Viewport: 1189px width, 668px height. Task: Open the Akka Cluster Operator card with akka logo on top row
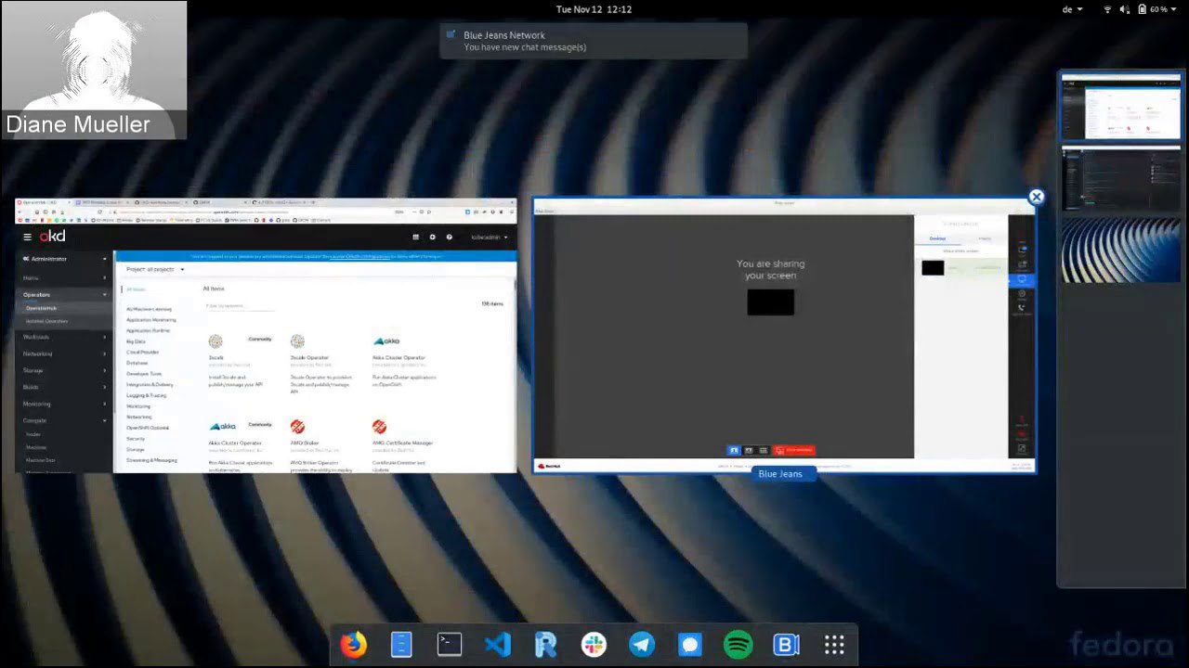403,365
